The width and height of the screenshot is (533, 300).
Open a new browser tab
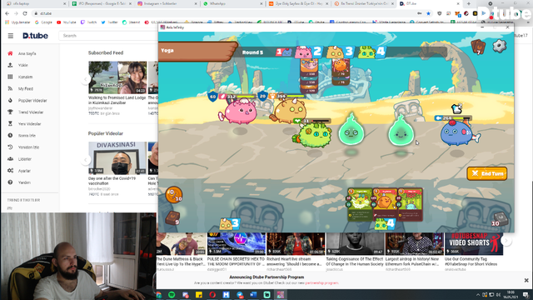coord(468,3)
